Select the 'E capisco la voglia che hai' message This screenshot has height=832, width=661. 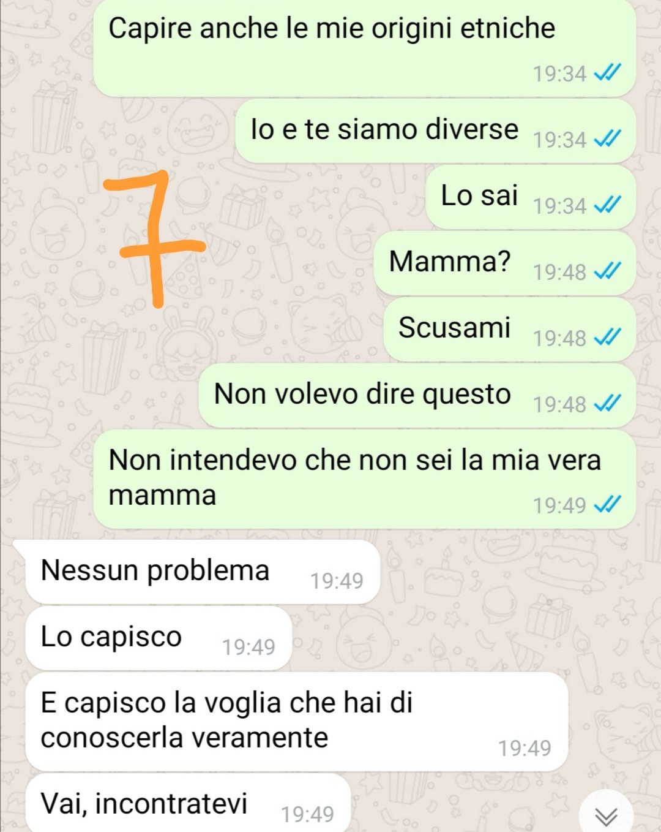[297, 721]
